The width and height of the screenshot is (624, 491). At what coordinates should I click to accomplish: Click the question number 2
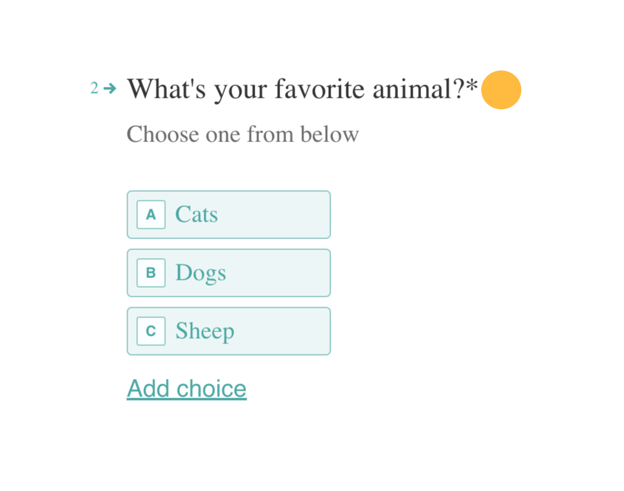coord(94,88)
